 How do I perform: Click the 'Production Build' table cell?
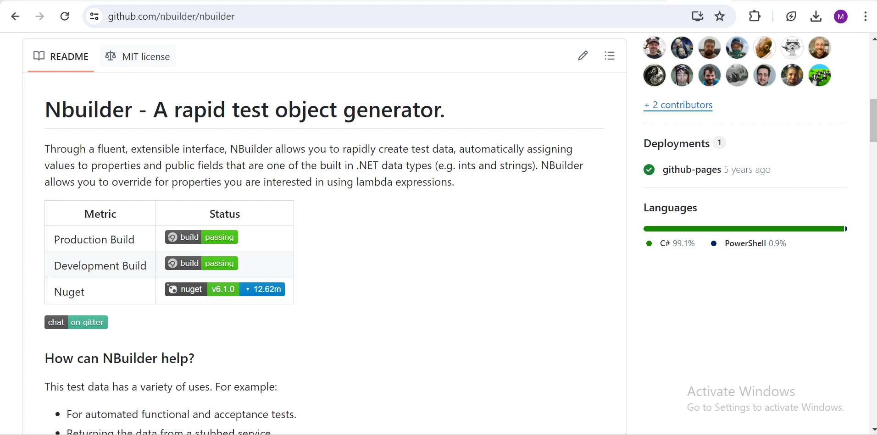[100, 239]
